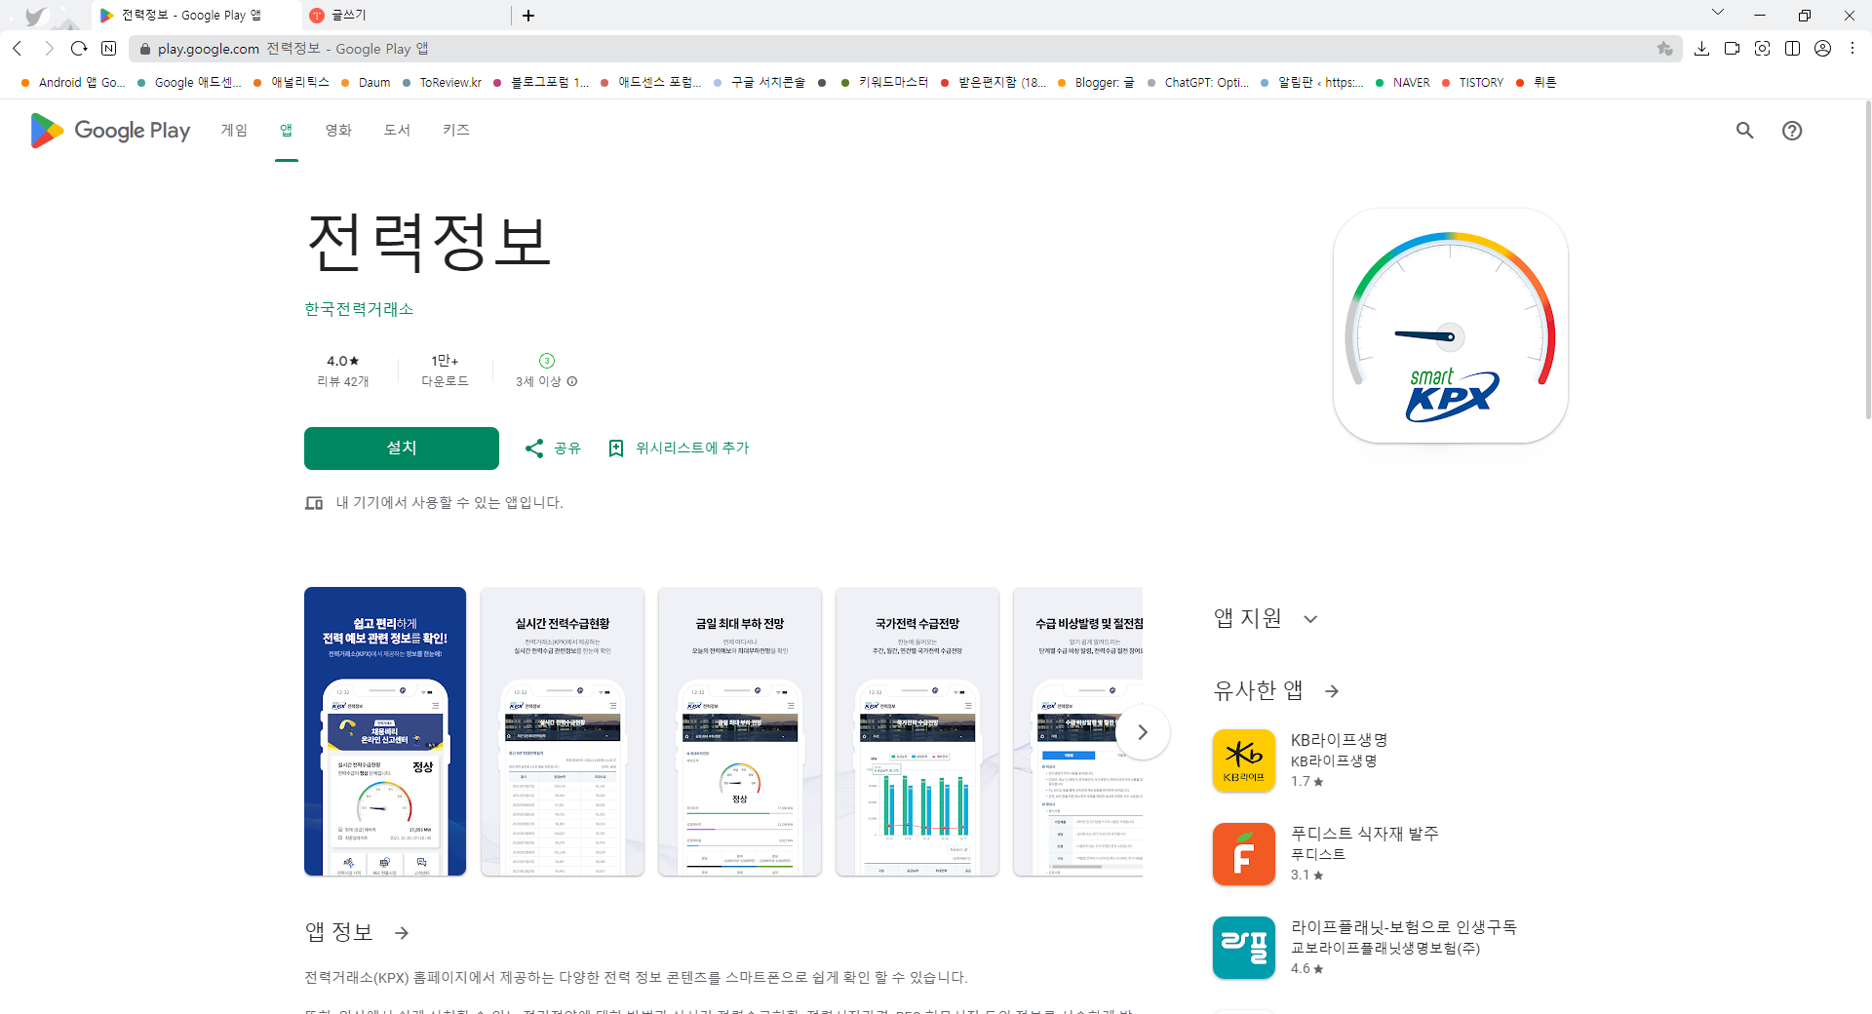This screenshot has width=1872, height=1014.
Task: Open the Google Play search icon
Action: 1744,130
